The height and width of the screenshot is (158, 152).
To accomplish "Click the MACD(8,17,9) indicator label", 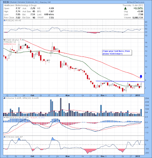I will (x=24, y=117).
